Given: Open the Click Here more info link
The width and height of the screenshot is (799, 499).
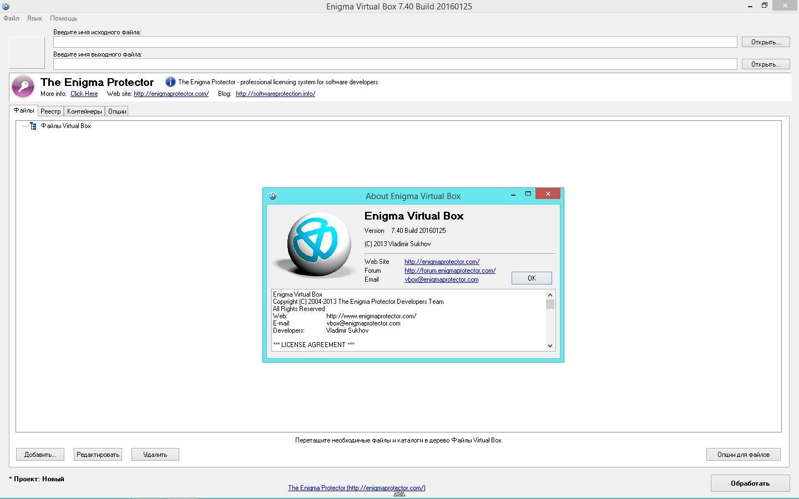Looking at the screenshot, I should pyautogui.click(x=84, y=94).
